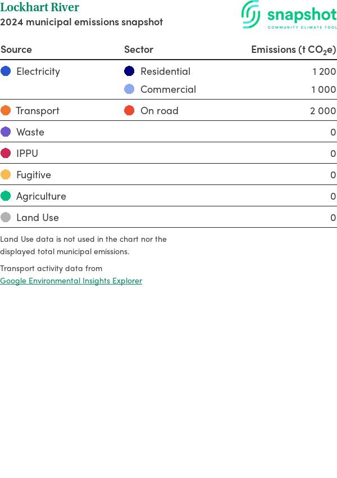Click the green Agriculture source dot
The height and width of the screenshot is (478, 337).
coord(6,196)
